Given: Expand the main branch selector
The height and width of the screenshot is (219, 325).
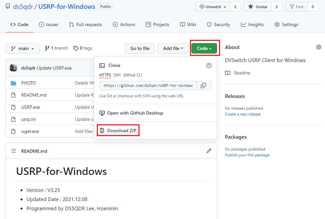Looking at the screenshot, I should click(x=22, y=48).
